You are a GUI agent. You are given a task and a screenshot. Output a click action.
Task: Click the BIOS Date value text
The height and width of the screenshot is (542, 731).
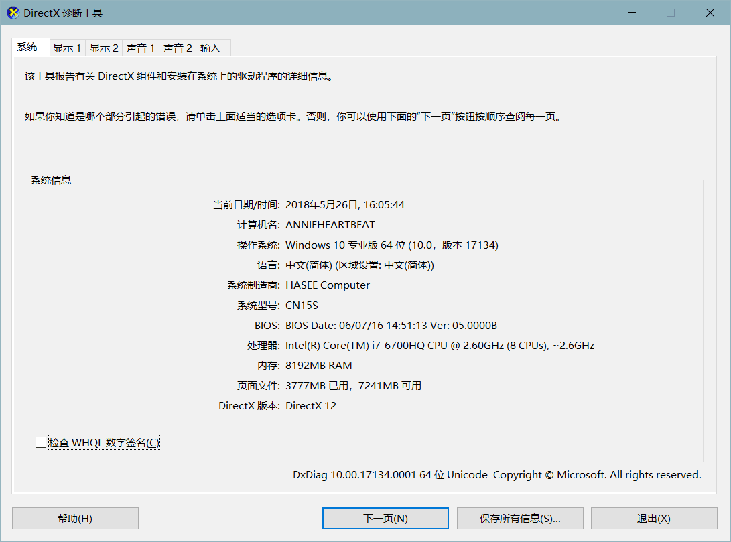391,326
